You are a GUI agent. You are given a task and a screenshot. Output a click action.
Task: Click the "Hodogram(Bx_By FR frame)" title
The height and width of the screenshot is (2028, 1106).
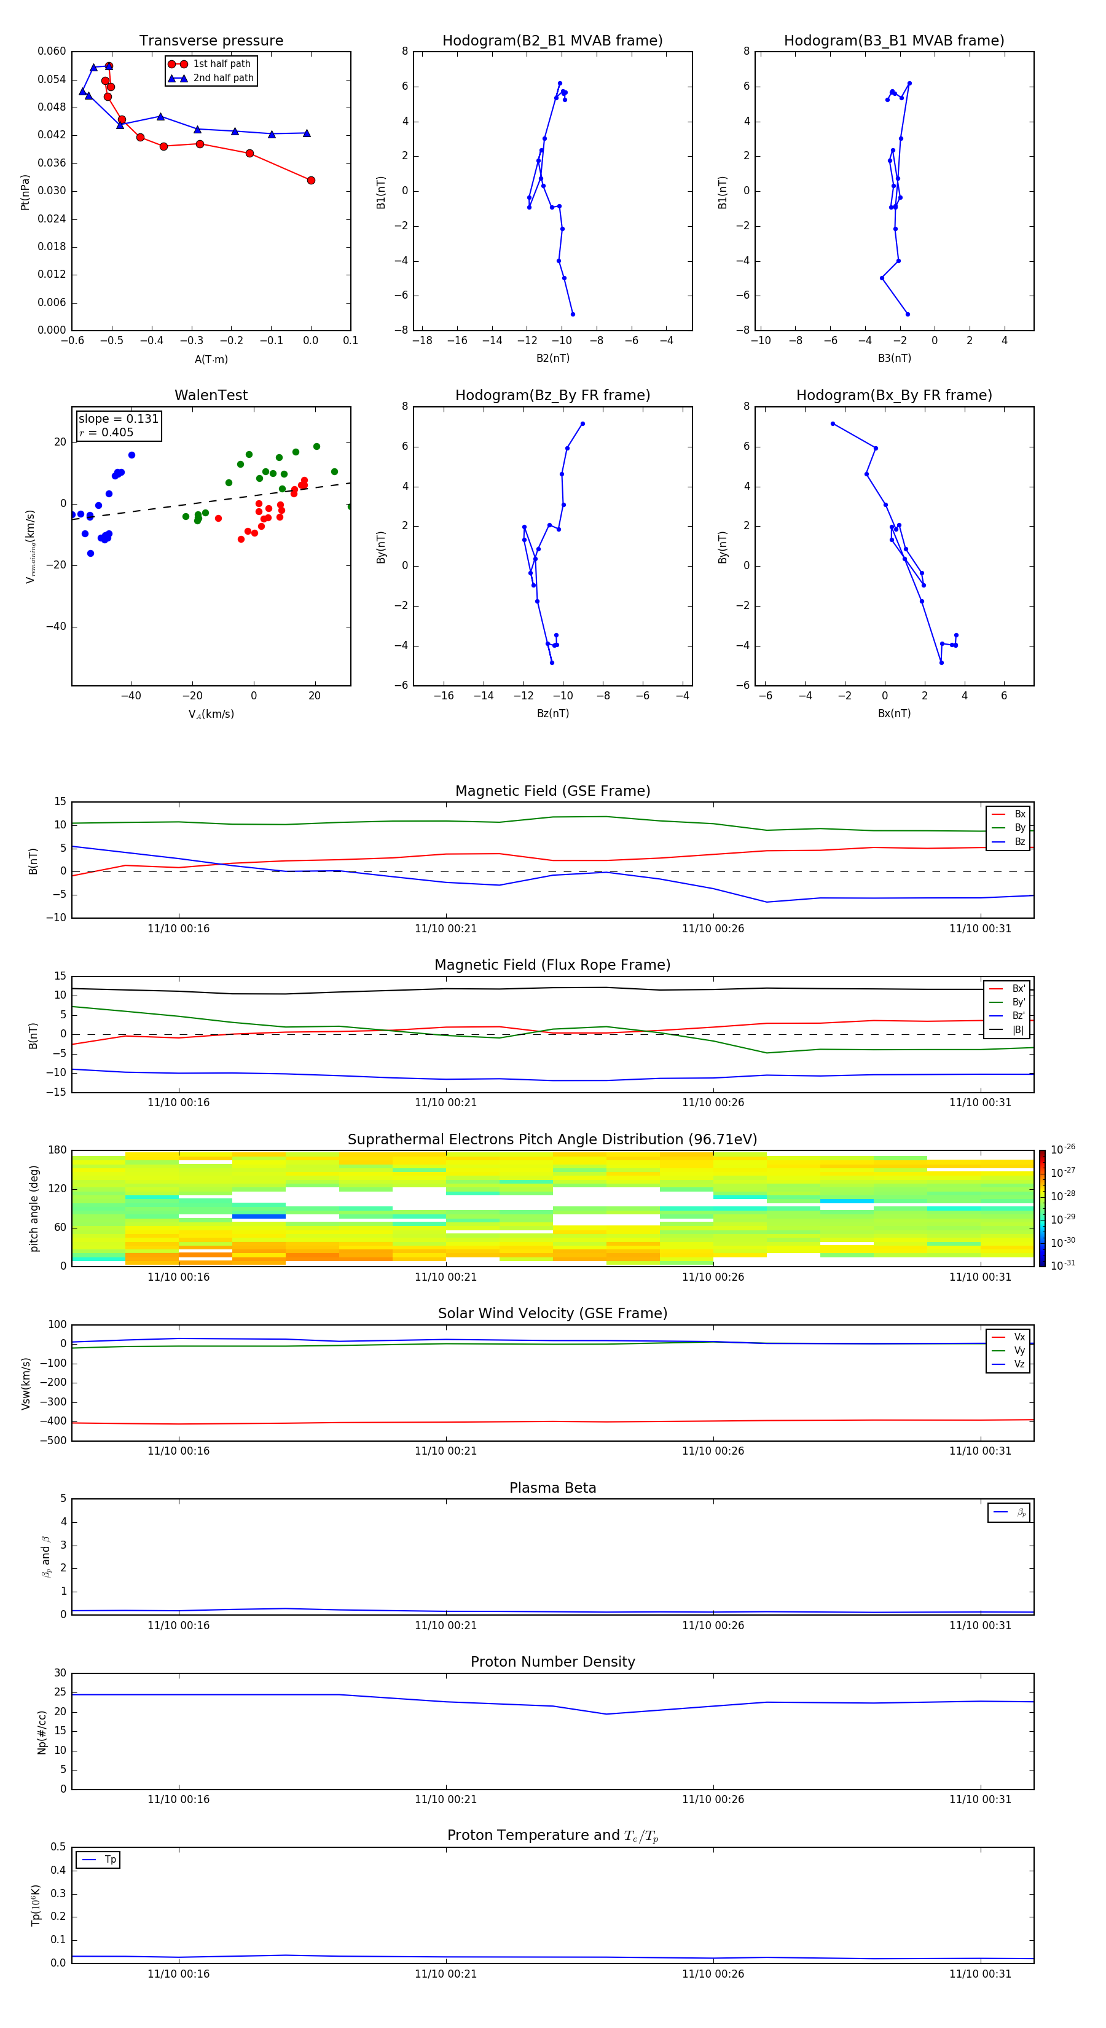point(894,395)
